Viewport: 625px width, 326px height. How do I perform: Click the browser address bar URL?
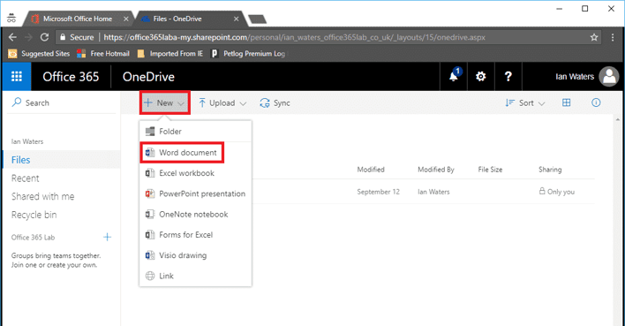(294, 37)
